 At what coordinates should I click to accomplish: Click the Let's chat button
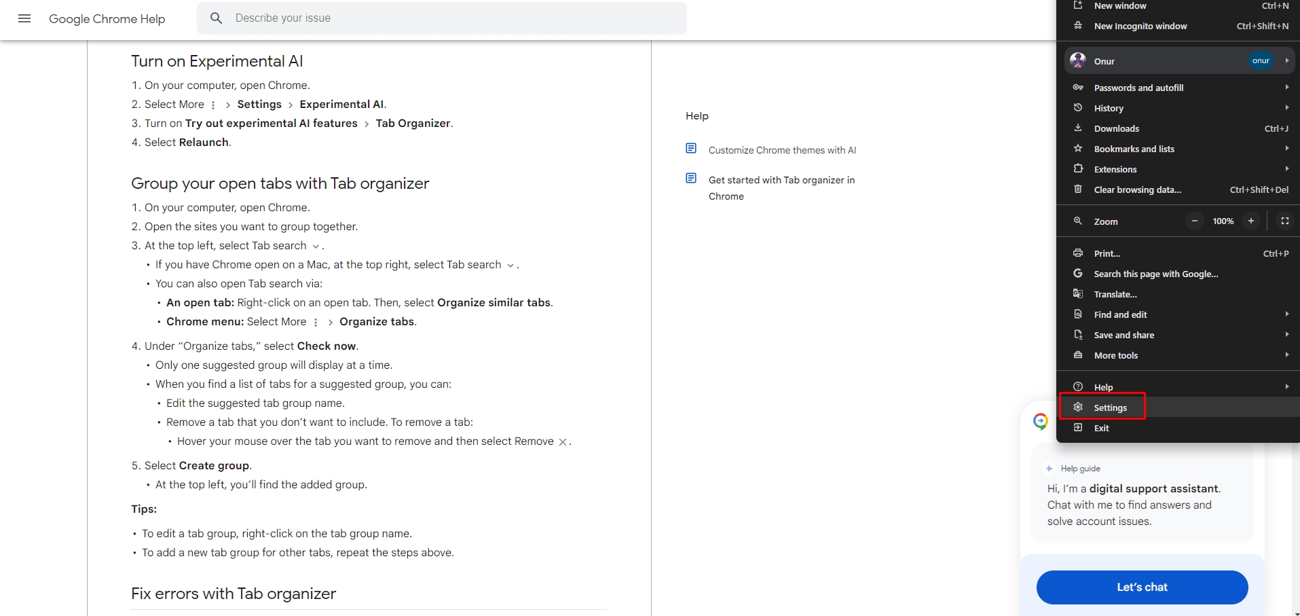click(x=1142, y=587)
